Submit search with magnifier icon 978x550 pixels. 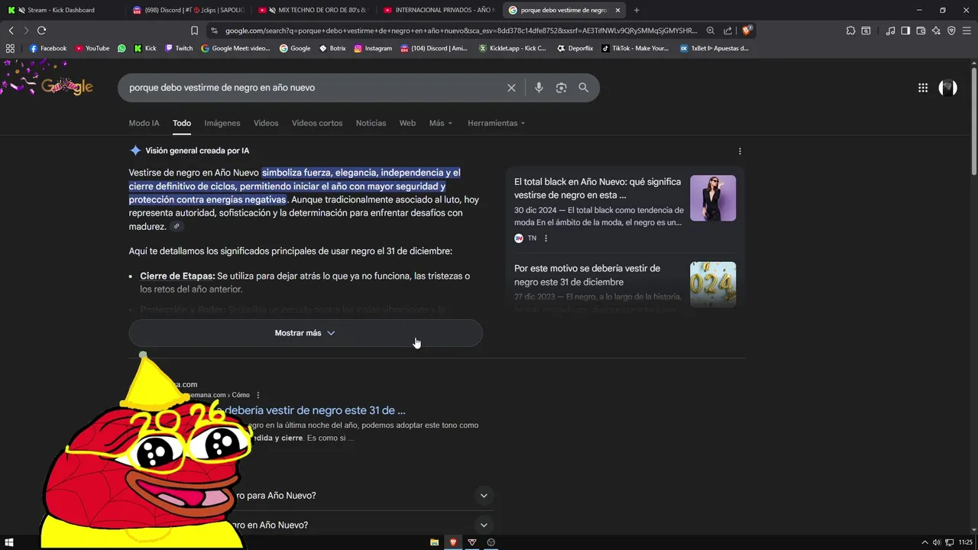pyautogui.click(x=584, y=88)
